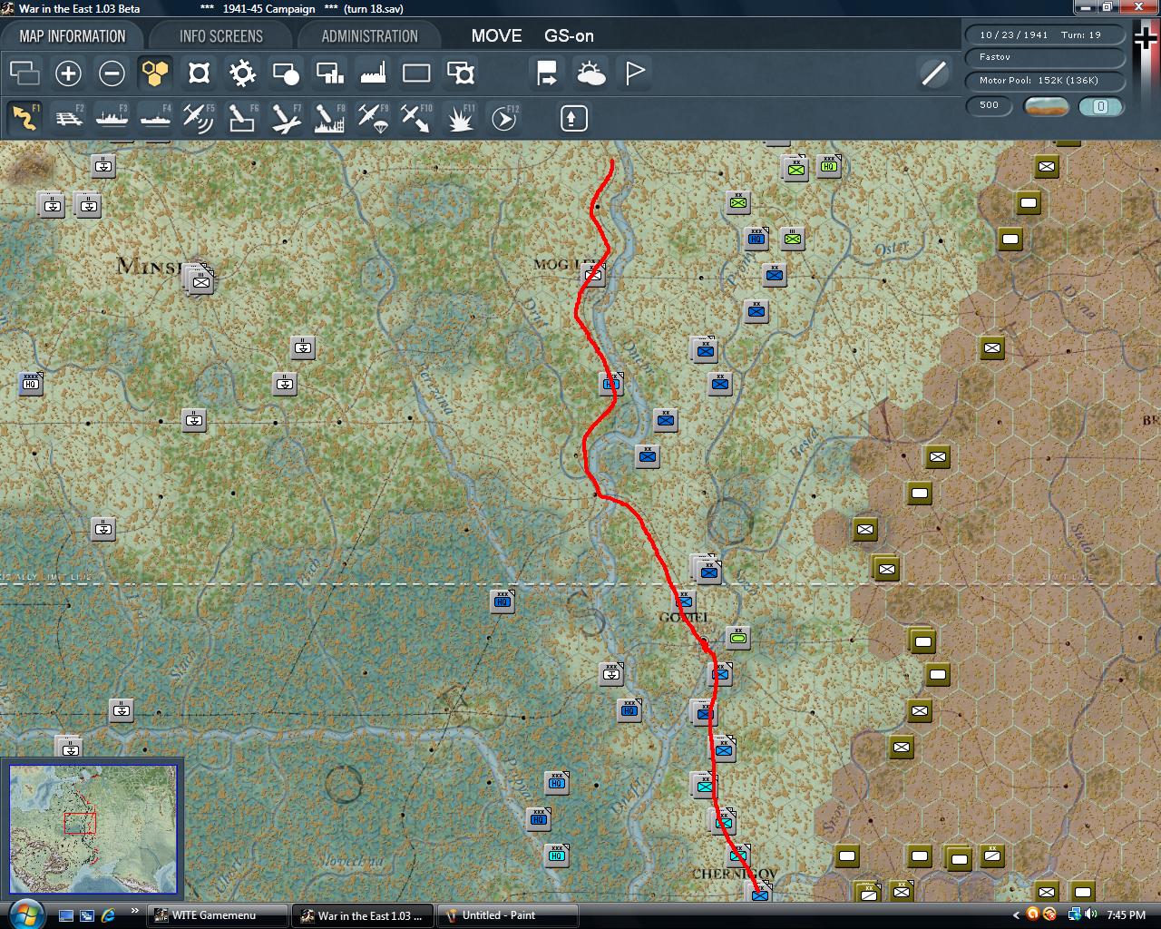The width and height of the screenshot is (1161, 929).
Task: Click the F12 circled arrow icon
Action: [504, 118]
